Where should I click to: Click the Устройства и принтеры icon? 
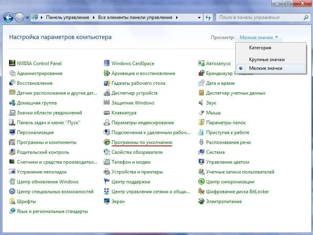click(107, 172)
